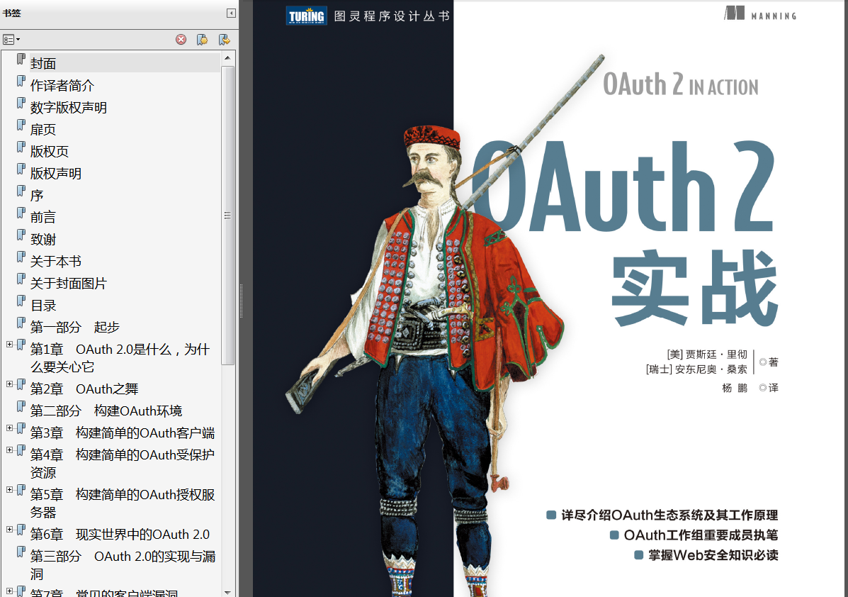Open the bookmark options dropdown menu

[x=11, y=40]
